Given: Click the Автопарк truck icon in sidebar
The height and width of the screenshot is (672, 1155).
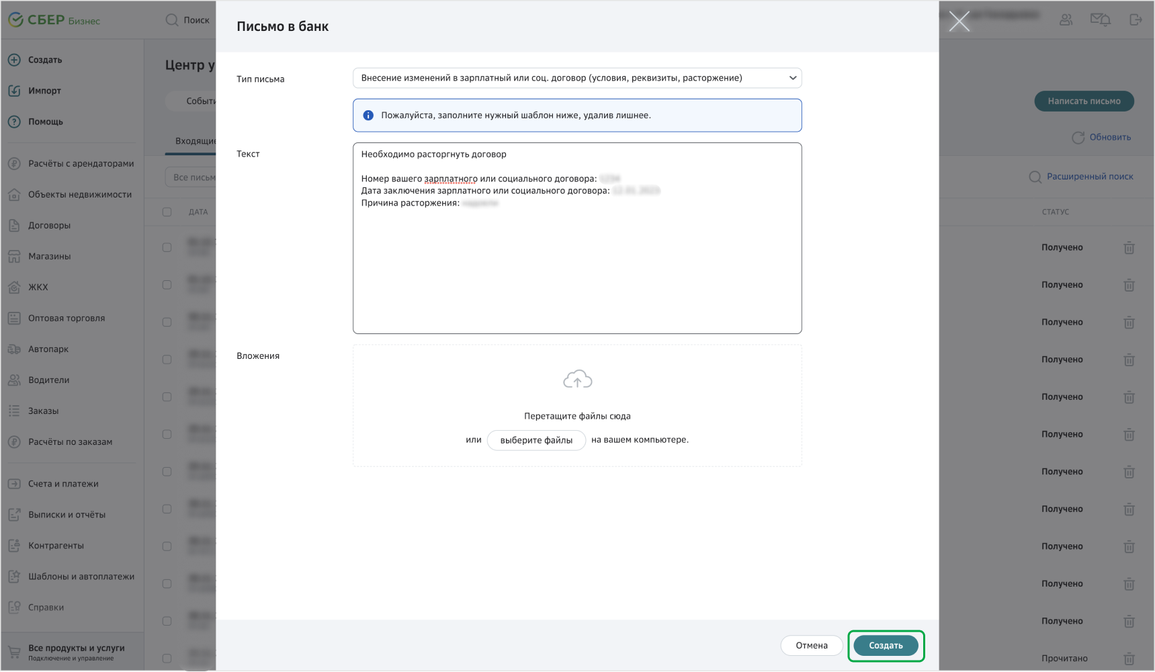Looking at the screenshot, I should pyautogui.click(x=14, y=349).
